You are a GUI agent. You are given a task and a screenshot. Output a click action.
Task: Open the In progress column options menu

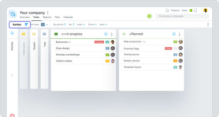[x=112, y=34]
